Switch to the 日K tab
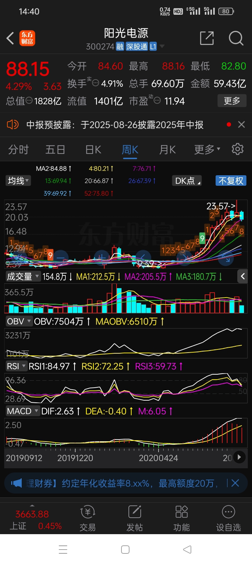 point(93,150)
